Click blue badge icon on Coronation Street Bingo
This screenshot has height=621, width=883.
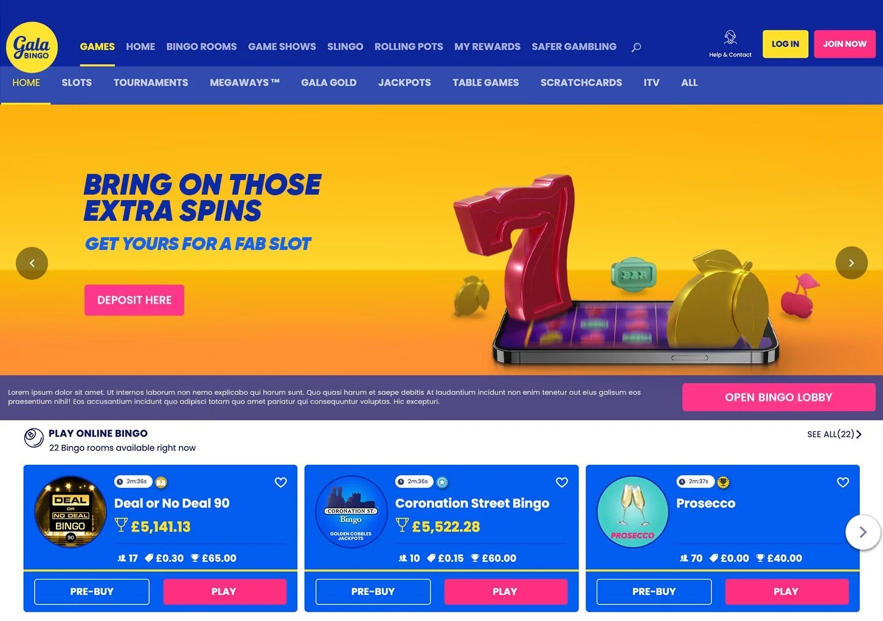(x=443, y=482)
